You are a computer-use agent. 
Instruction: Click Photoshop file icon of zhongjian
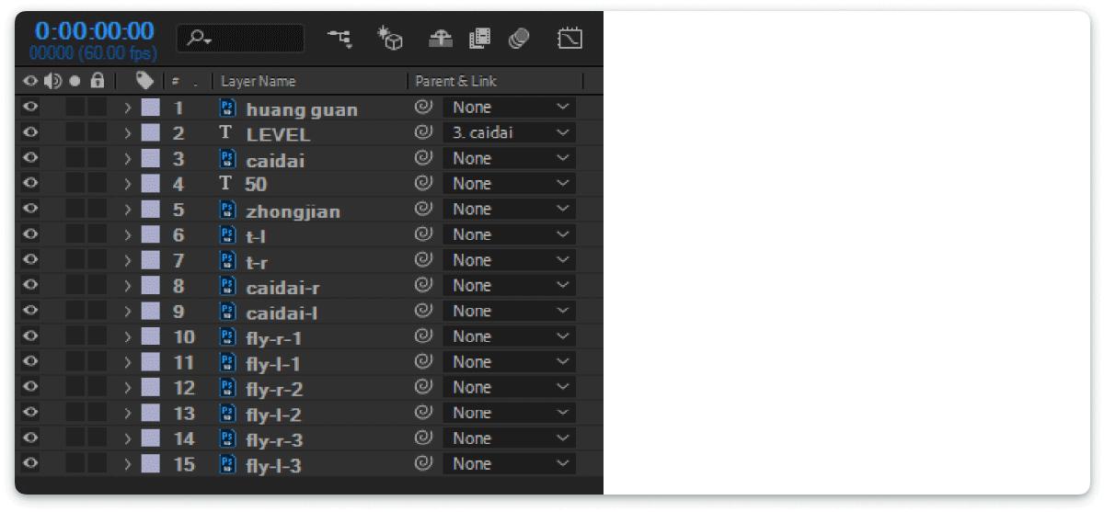227,210
